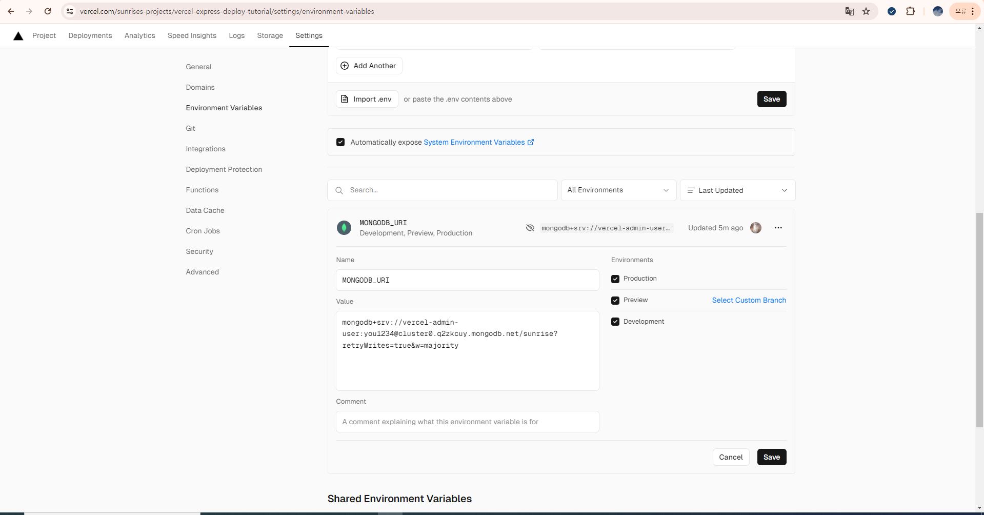
Task: Click the Import .env button
Action: (x=367, y=99)
